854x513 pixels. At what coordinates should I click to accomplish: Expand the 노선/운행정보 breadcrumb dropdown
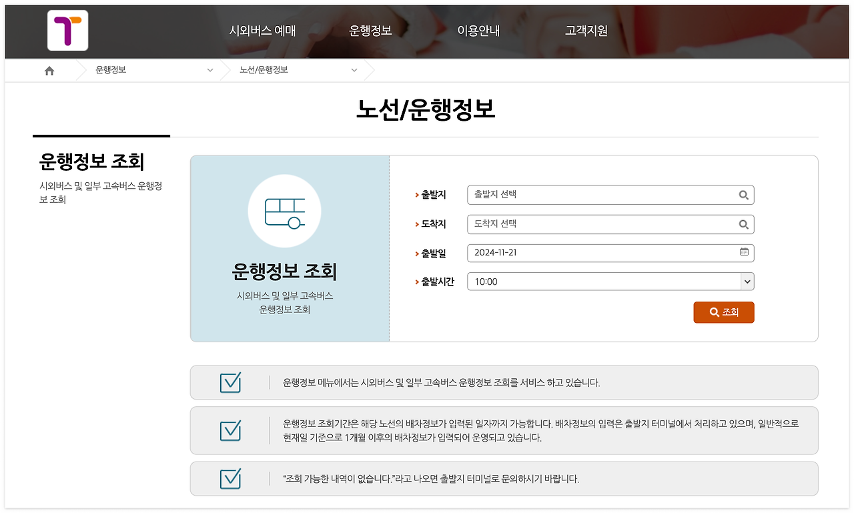pos(354,69)
